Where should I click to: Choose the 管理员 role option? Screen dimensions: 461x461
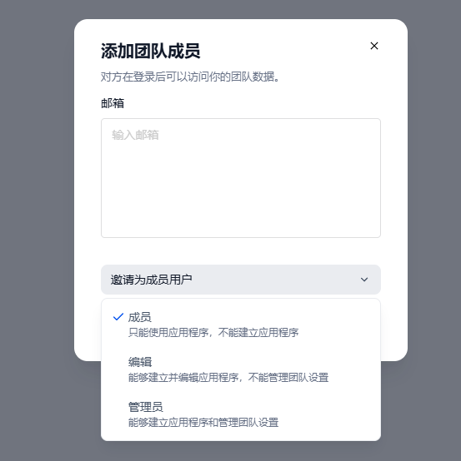click(x=241, y=414)
